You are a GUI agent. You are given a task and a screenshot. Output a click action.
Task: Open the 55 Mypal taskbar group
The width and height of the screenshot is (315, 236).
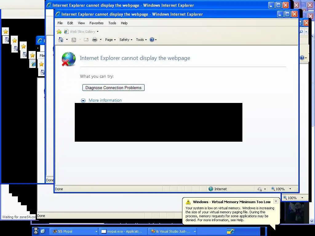[73, 231]
